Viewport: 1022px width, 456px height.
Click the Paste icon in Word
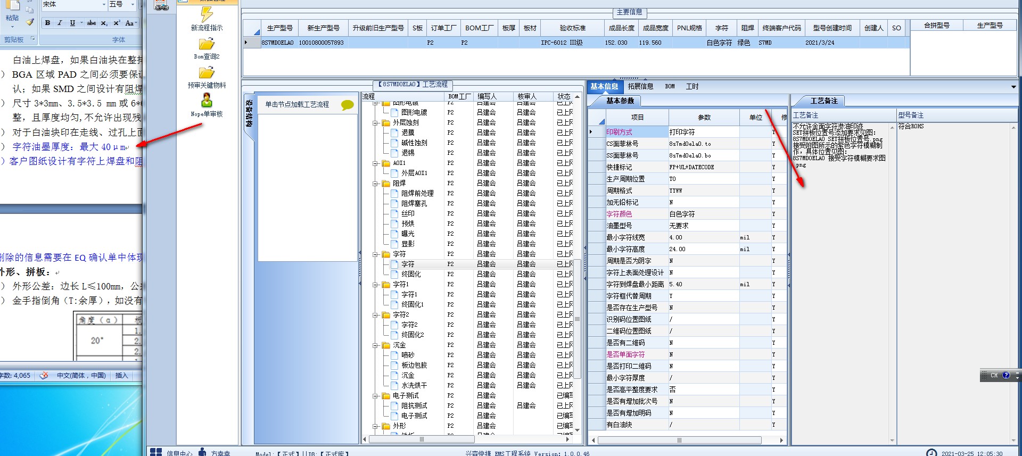click(12, 6)
